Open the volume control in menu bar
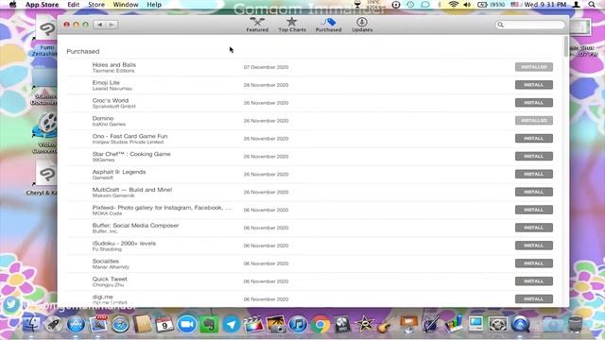The height and width of the screenshot is (340, 605). point(467,5)
